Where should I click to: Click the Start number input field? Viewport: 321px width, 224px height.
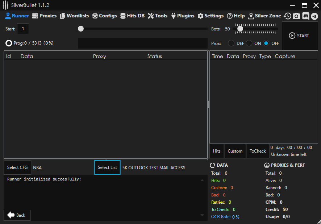pyautogui.click(x=23, y=29)
